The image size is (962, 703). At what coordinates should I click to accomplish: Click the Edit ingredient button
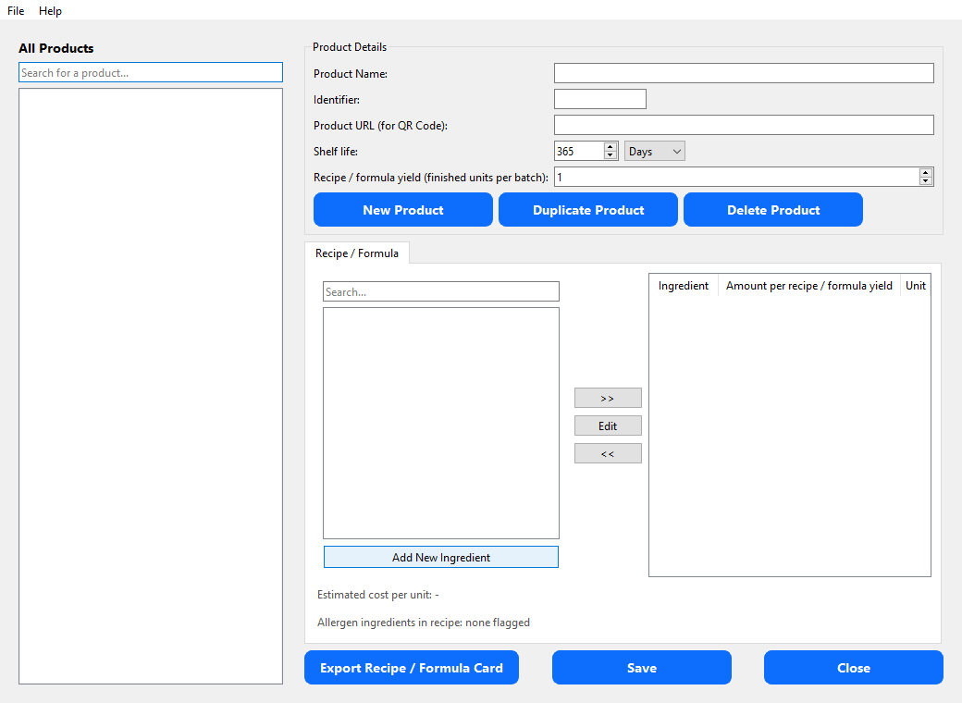click(608, 425)
